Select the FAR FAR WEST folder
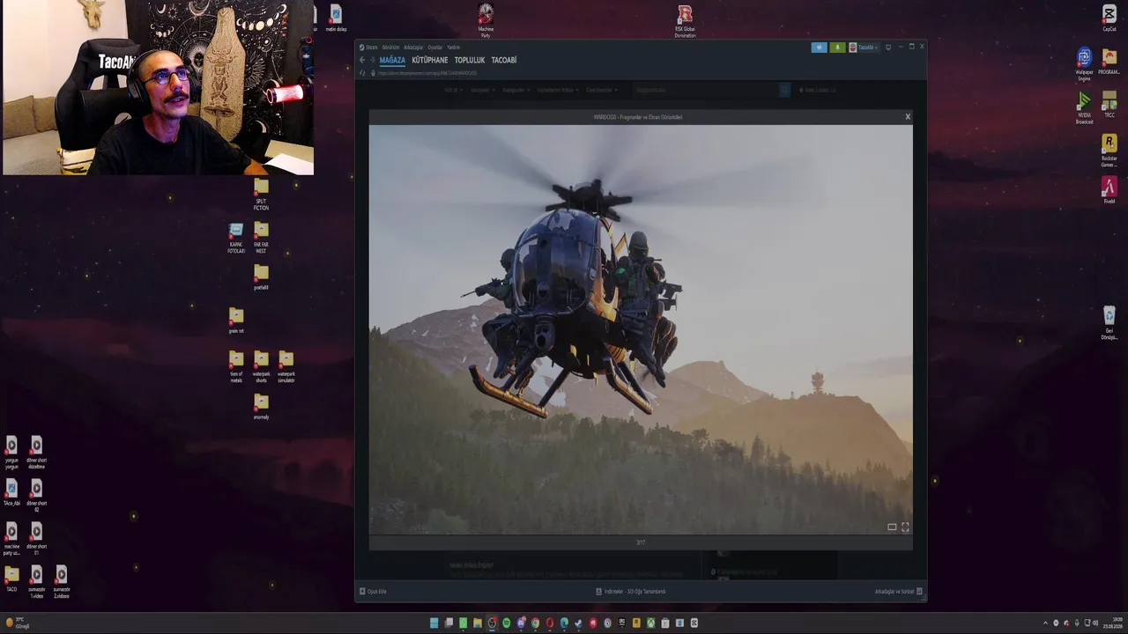This screenshot has width=1128, height=634. [261, 238]
